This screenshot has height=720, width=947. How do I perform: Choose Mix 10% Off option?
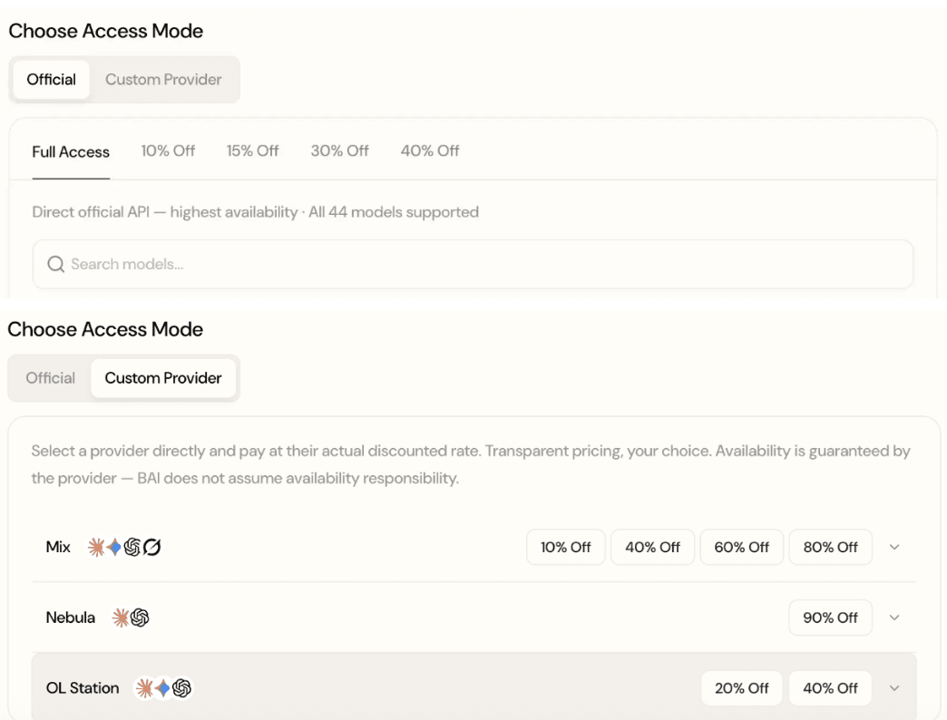[x=565, y=548]
